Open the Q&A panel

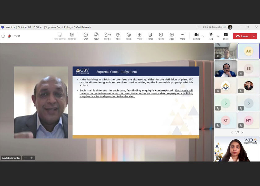click(97, 36)
